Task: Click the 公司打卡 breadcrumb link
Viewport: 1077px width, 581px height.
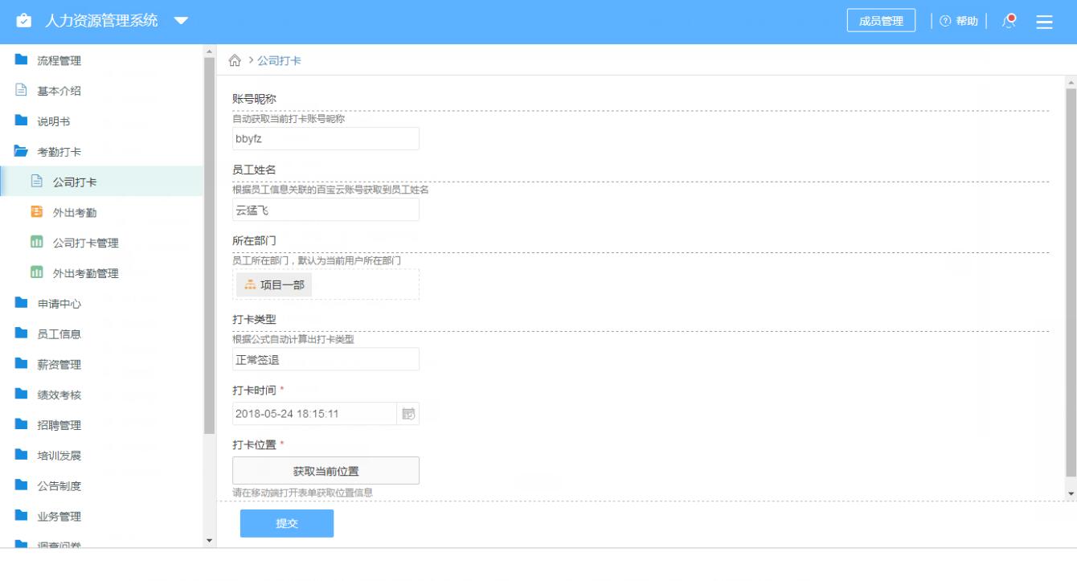Action: coord(279,61)
